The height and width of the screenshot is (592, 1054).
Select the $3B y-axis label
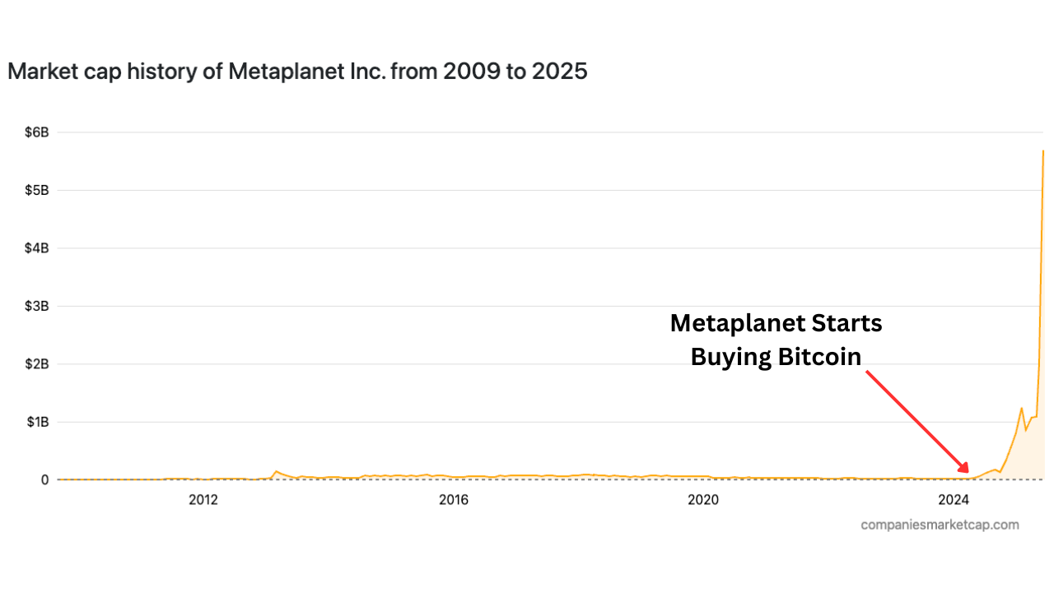tap(37, 306)
